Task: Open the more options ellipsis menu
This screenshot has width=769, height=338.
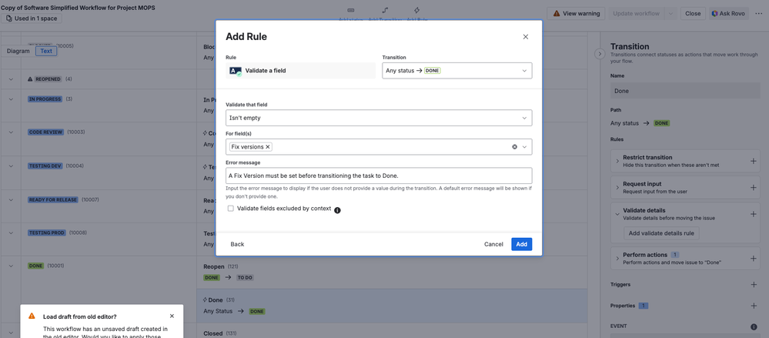Action: pyautogui.click(x=759, y=14)
